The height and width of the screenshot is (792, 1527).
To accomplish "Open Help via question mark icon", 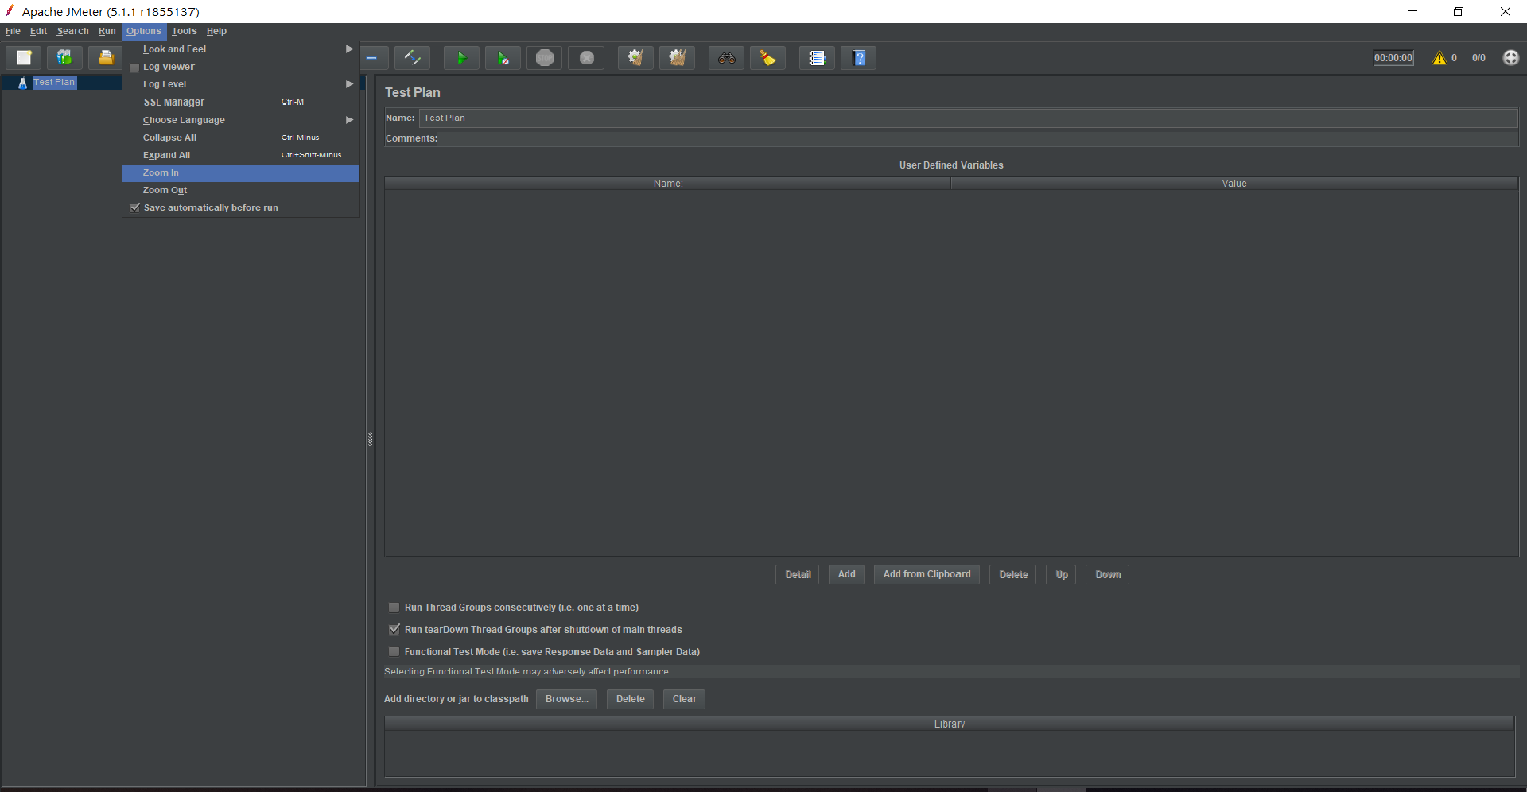I will pos(858,58).
